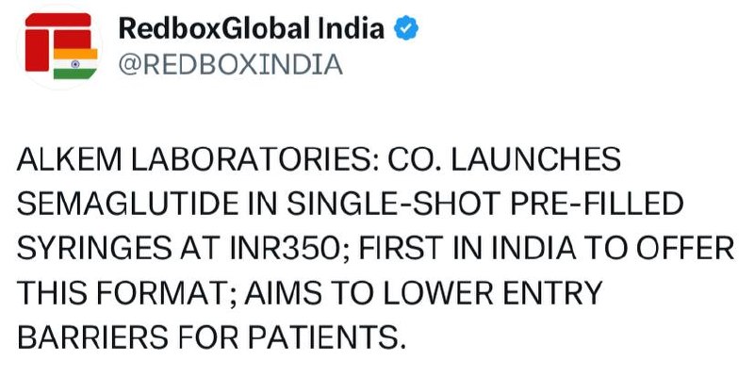Click the words ALKEM LABORATORIES in the tweet

tap(197, 159)
